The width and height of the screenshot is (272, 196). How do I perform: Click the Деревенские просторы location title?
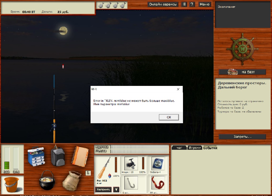pos(242,85)
